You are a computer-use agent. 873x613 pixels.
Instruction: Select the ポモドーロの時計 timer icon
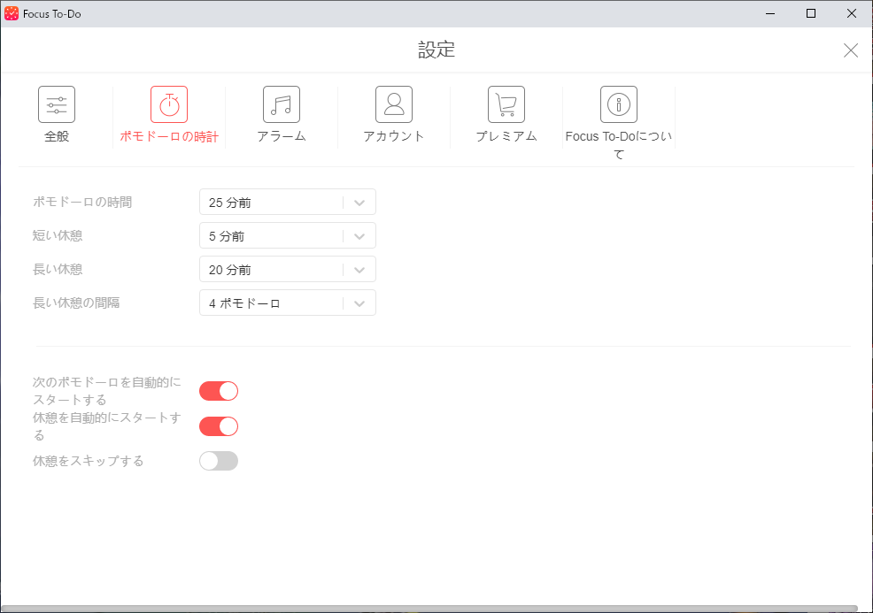pyautogui.click(x=169, y=104)
